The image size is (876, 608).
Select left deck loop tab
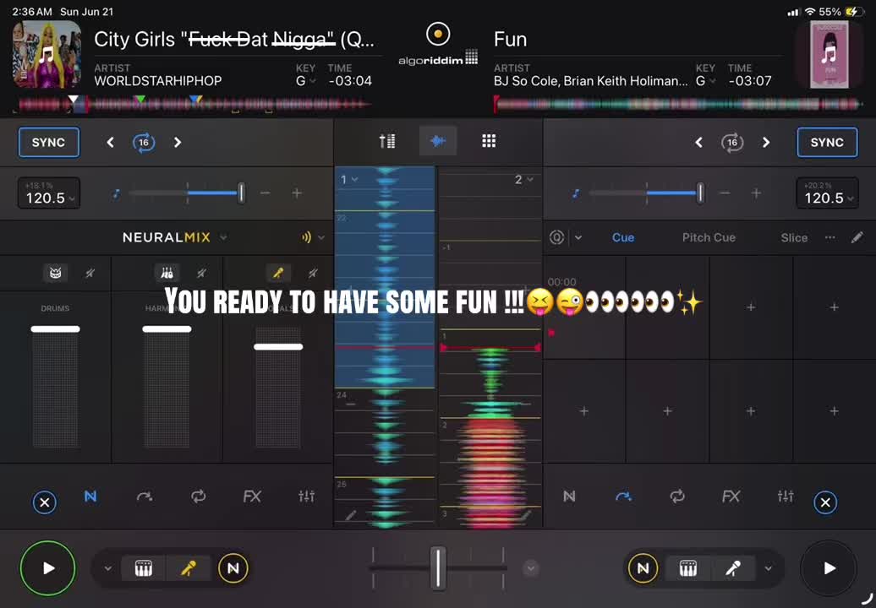[199, 496]
